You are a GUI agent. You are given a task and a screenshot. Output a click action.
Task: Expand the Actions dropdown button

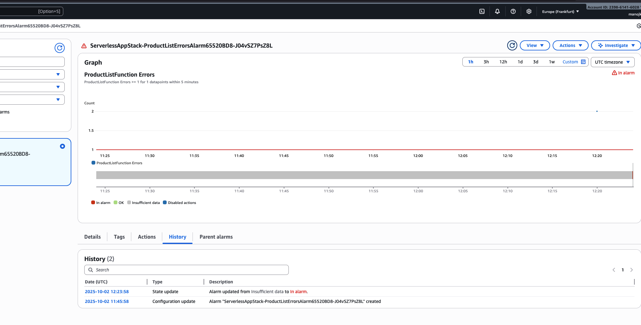(571, 45)
